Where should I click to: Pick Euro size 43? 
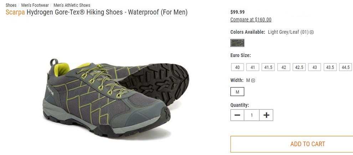[314, 67]
